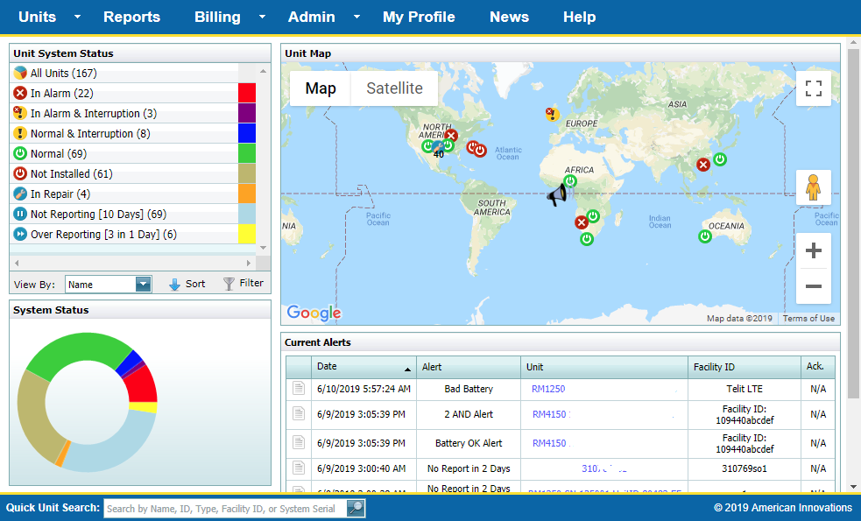The image size is (861, 521).
Task: Open the Admin menu
Action: 311,17
